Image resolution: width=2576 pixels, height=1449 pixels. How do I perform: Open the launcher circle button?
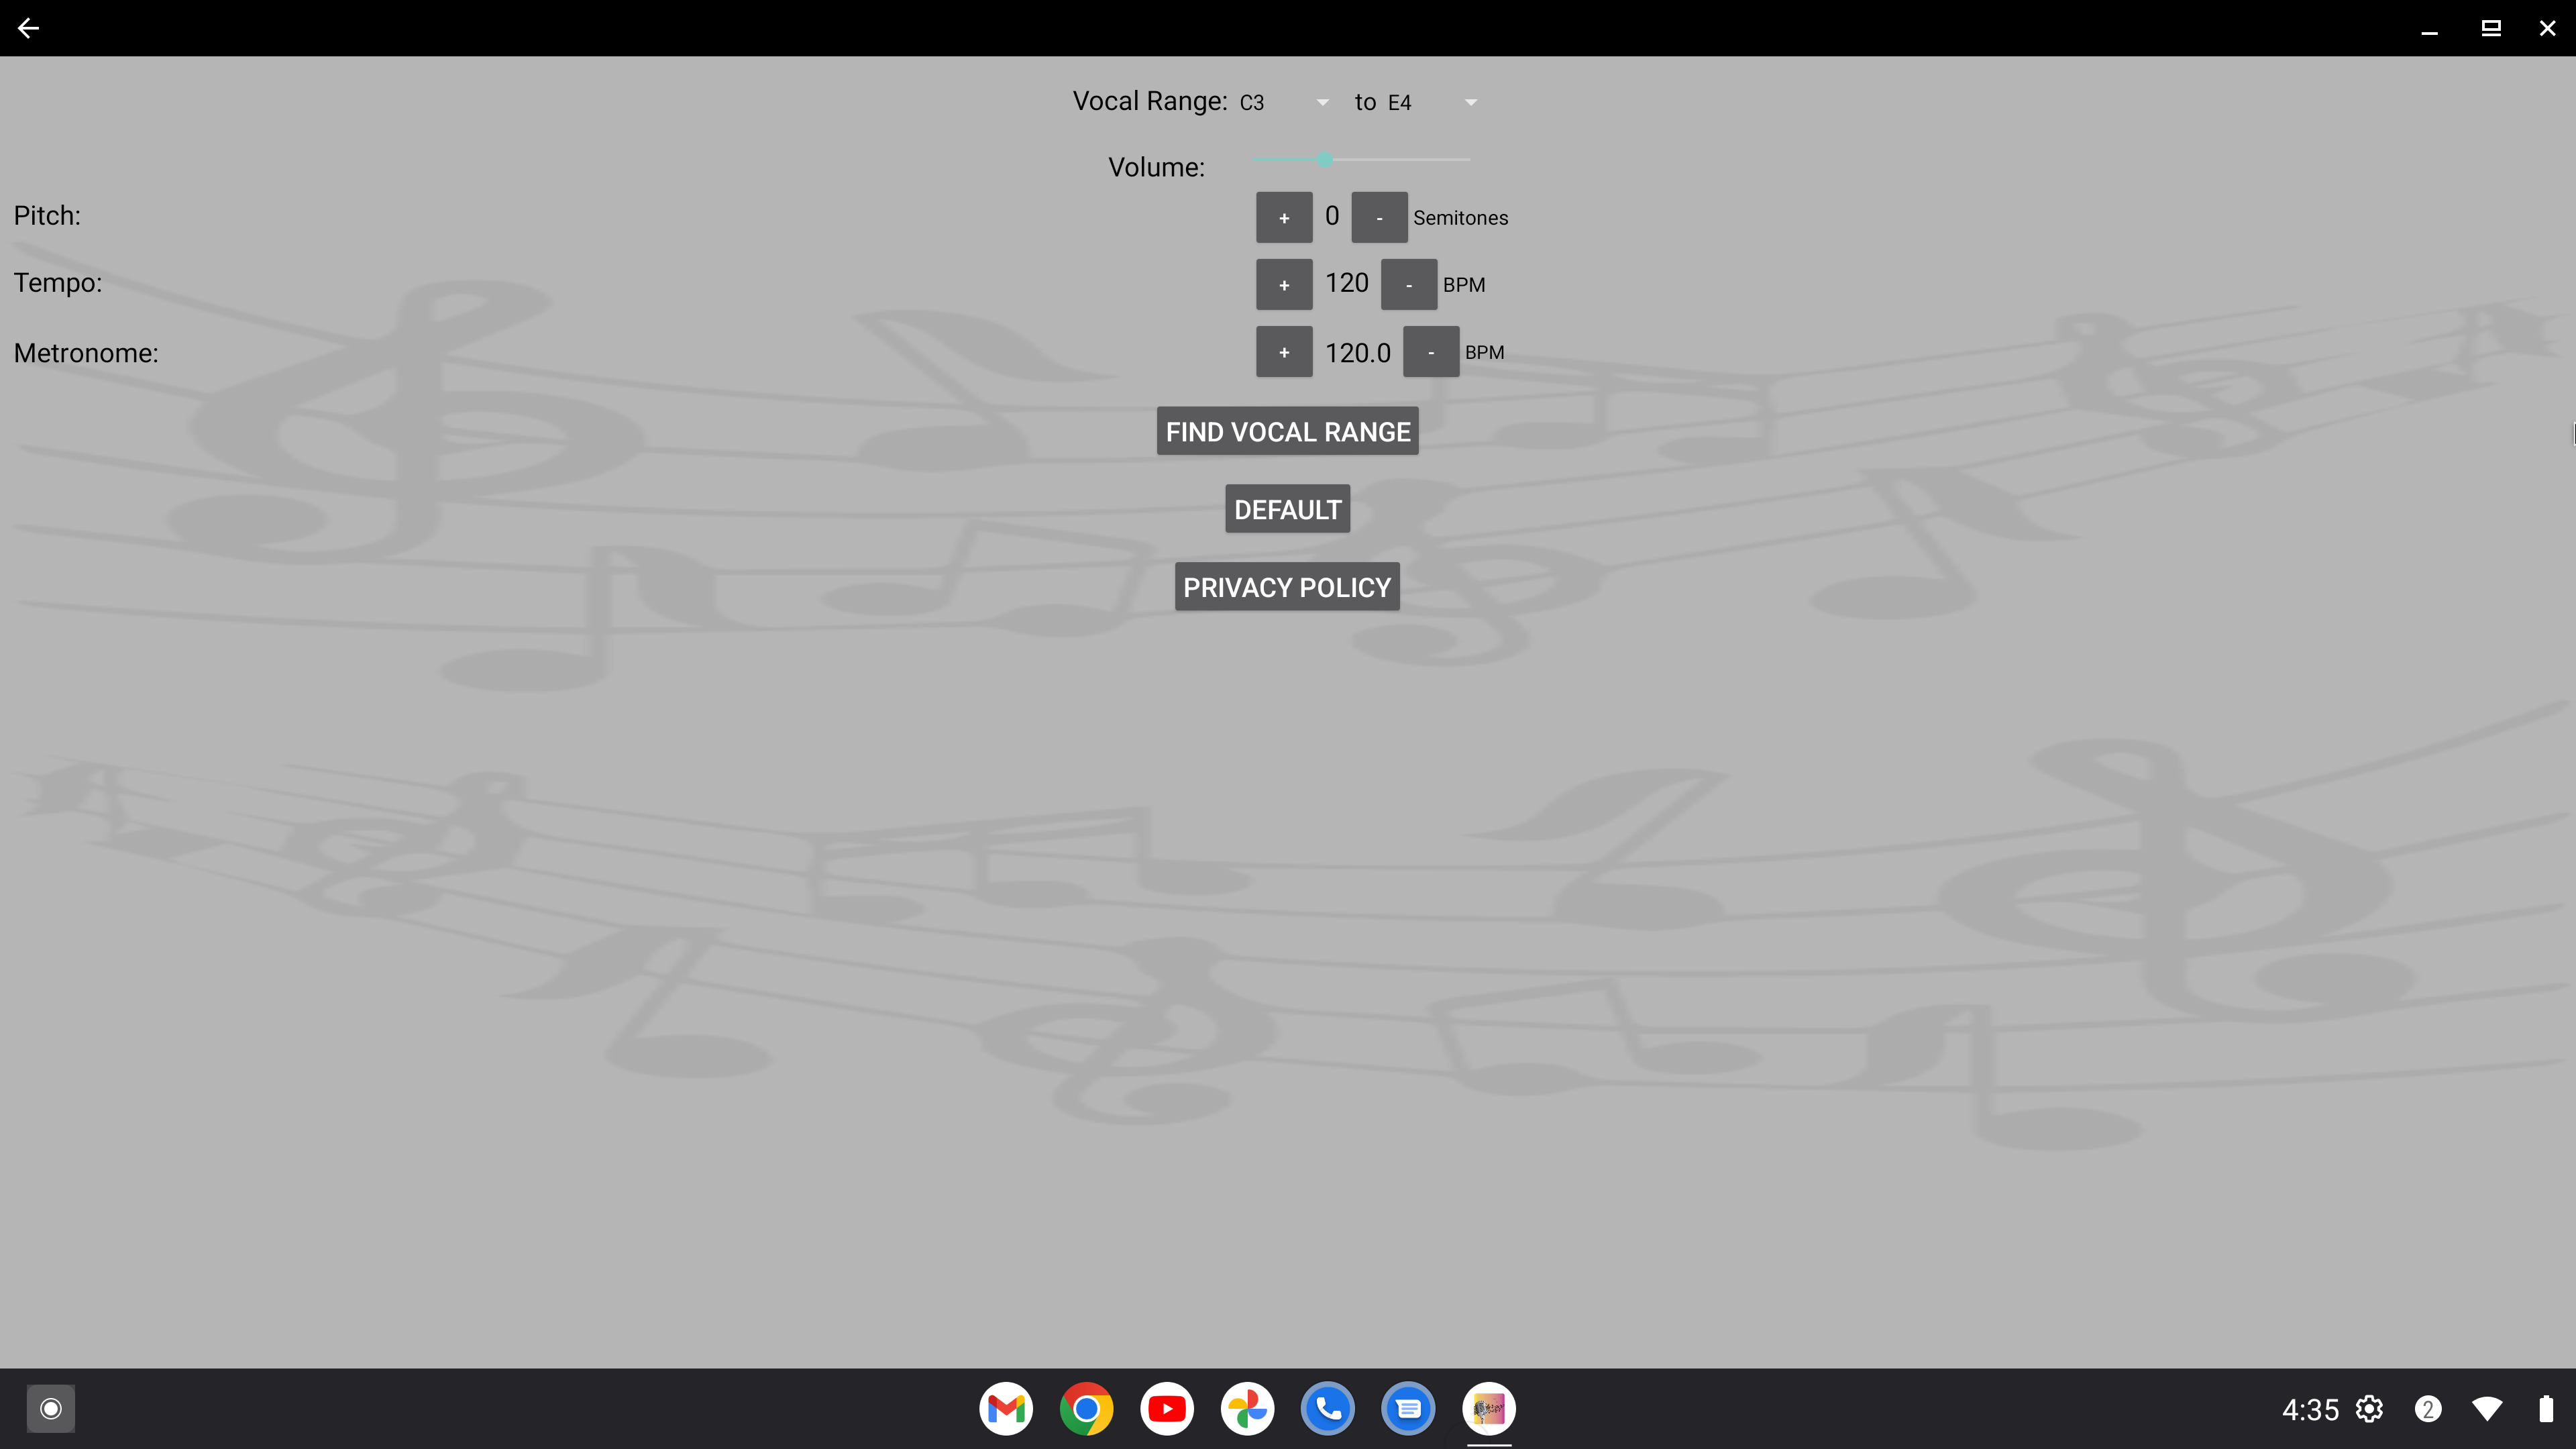coord(51,1409)
